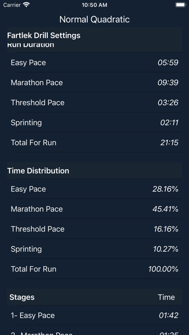The width and height of the screenshot is (189, 335).
Task: Tap the Stages section header
Action: coord(94,297)
